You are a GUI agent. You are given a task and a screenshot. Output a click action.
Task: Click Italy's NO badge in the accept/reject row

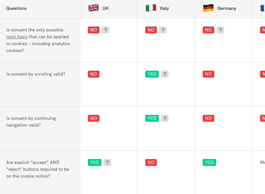(151, 162)
